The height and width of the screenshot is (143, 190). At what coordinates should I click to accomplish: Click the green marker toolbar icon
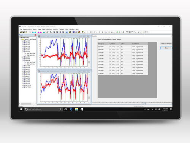(117, 32)
